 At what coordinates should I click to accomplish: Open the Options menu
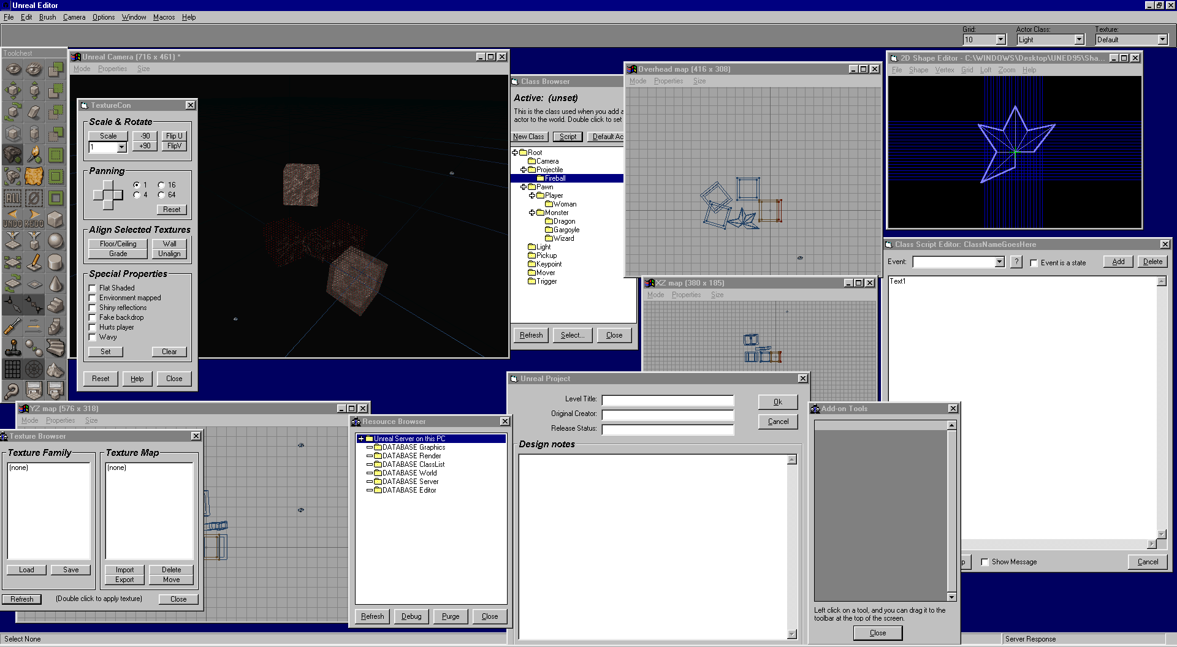coord(104,17)
